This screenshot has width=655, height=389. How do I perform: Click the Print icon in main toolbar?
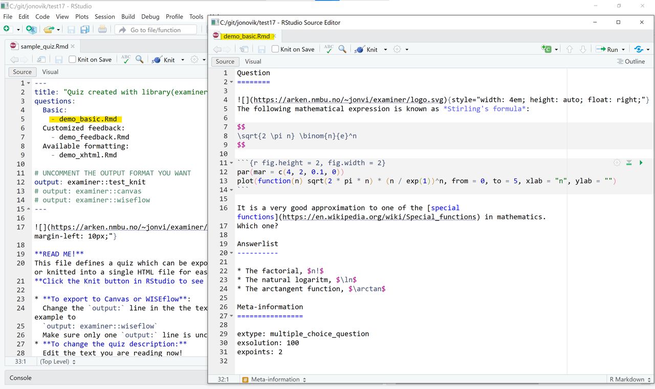[x=102, y=30]
